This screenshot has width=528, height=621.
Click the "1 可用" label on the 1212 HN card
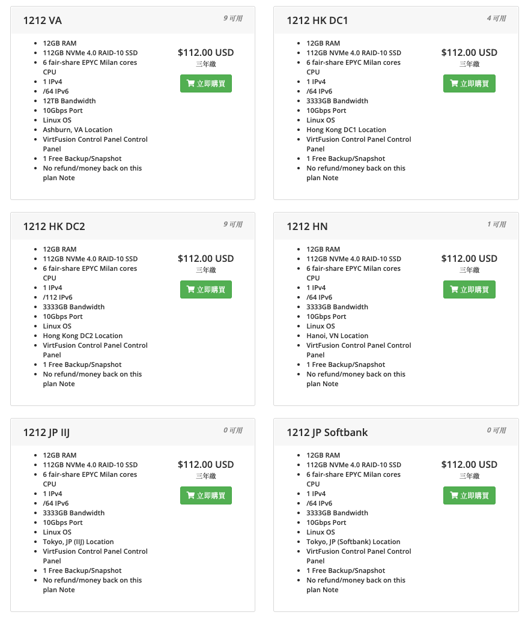(x=496, y=225)
